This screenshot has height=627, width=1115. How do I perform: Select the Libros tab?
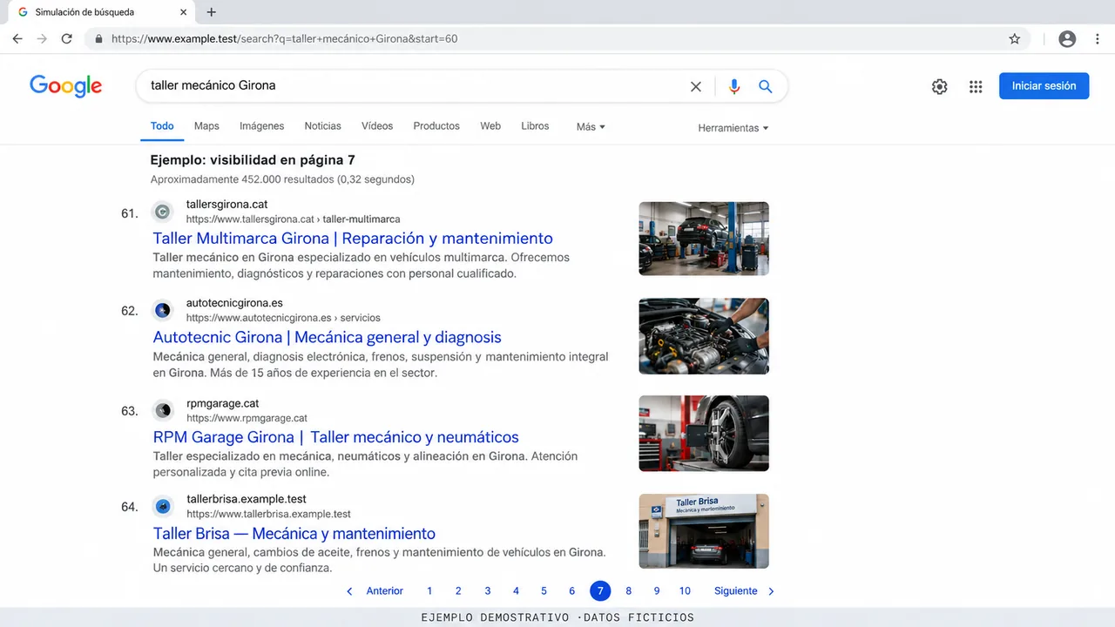click(535, 126)
